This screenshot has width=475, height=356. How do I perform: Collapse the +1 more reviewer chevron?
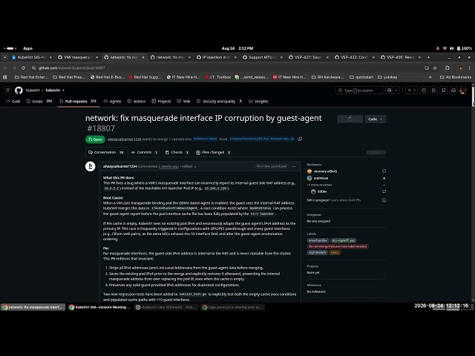click(384, 185)
